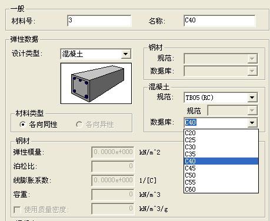Choose C45 from the database list

click(x=221, y=168)
